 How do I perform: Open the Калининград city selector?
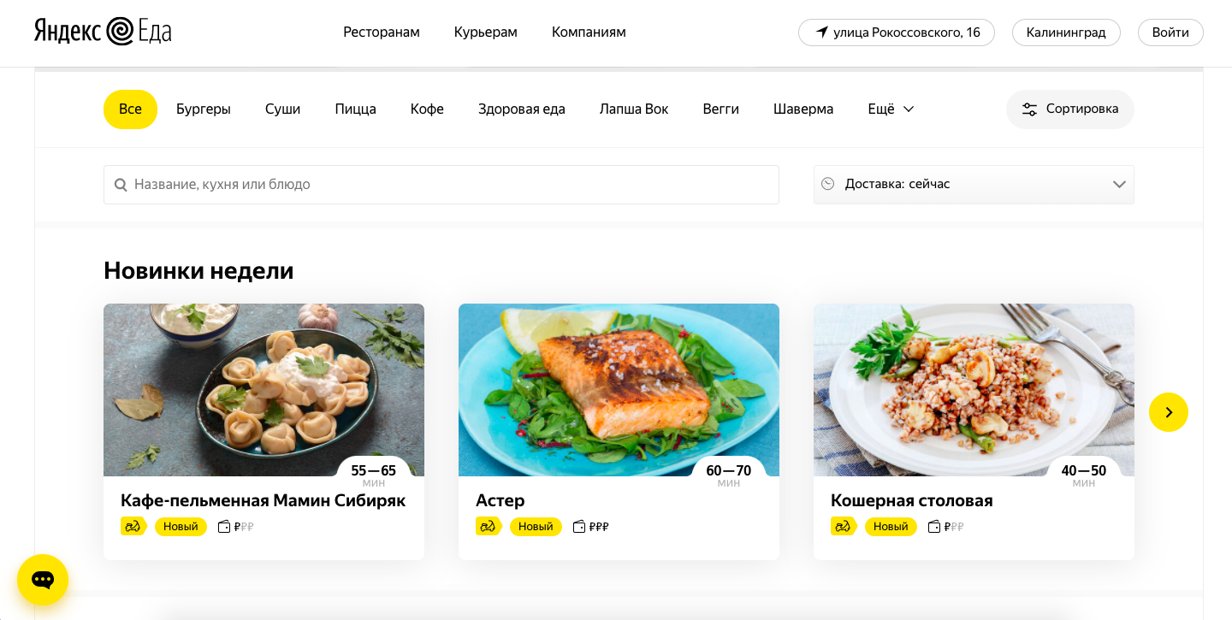coord(1066,32)
